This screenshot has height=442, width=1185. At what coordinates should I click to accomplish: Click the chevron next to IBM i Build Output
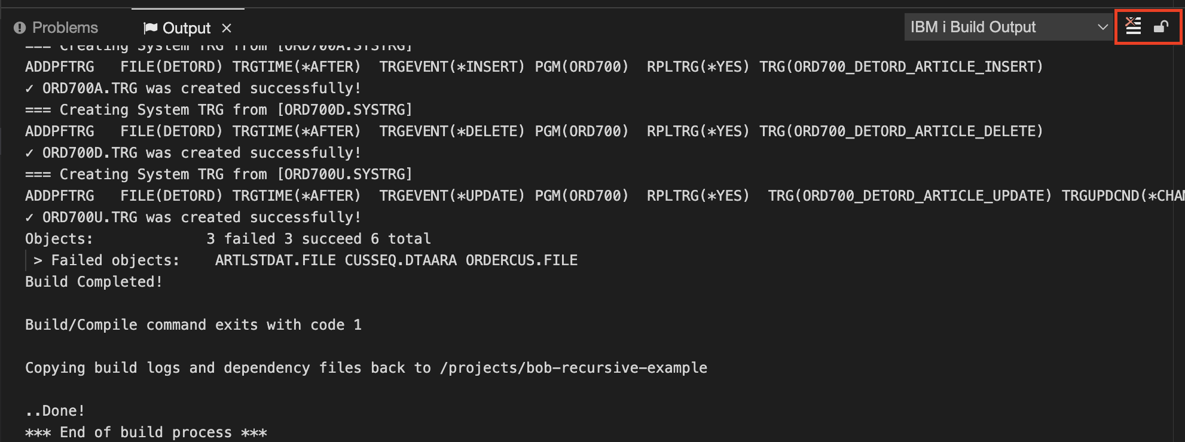1103,27
